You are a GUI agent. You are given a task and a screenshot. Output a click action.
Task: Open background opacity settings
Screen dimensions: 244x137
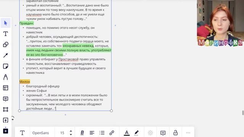[150, 133]
